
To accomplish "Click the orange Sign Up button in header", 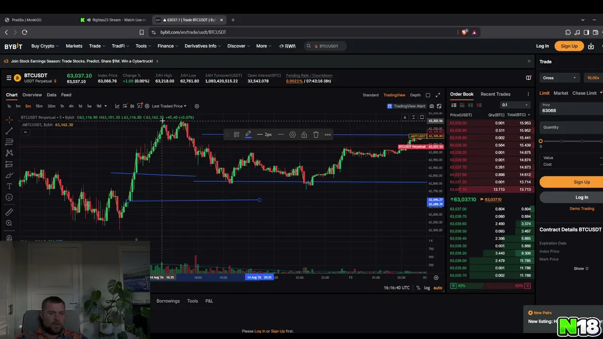I will tap(569, 46).
